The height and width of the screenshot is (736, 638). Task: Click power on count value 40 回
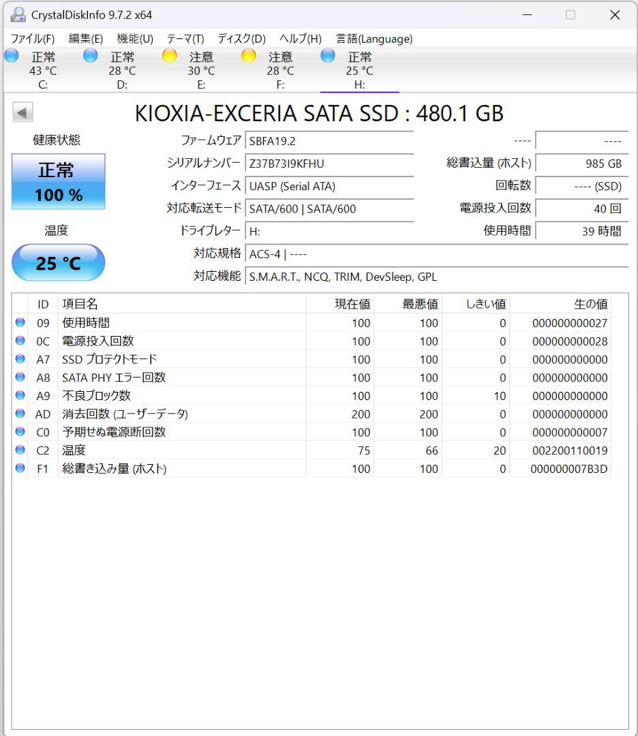click(581, 209)
